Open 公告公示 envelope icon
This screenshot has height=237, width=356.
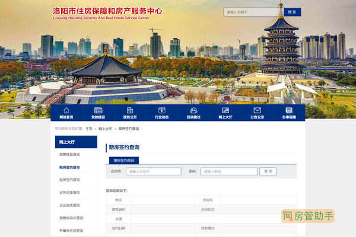click(258, 110)
